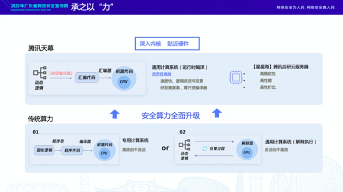The height and width of the screenshot is (192, 343).
Task: Click the 速度快、逻辑灵活可变更 line
Action: click(x=182, y=81)
